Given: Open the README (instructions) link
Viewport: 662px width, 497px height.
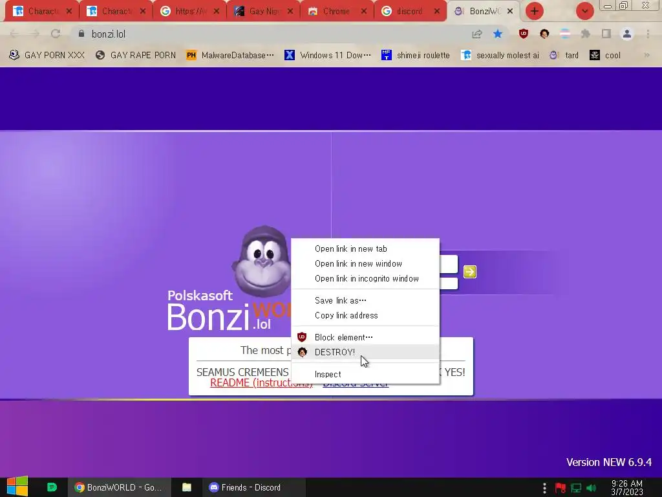Looking at the screenshot, I should coord(261,383).
